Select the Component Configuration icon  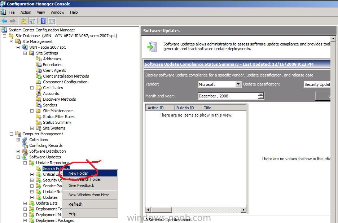click(39, 82)
